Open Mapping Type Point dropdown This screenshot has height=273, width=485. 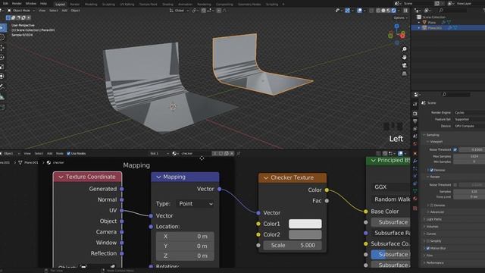[x=196, y=204]
